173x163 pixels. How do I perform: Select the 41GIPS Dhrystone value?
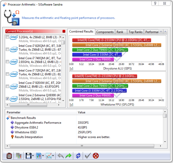point(82,127)
